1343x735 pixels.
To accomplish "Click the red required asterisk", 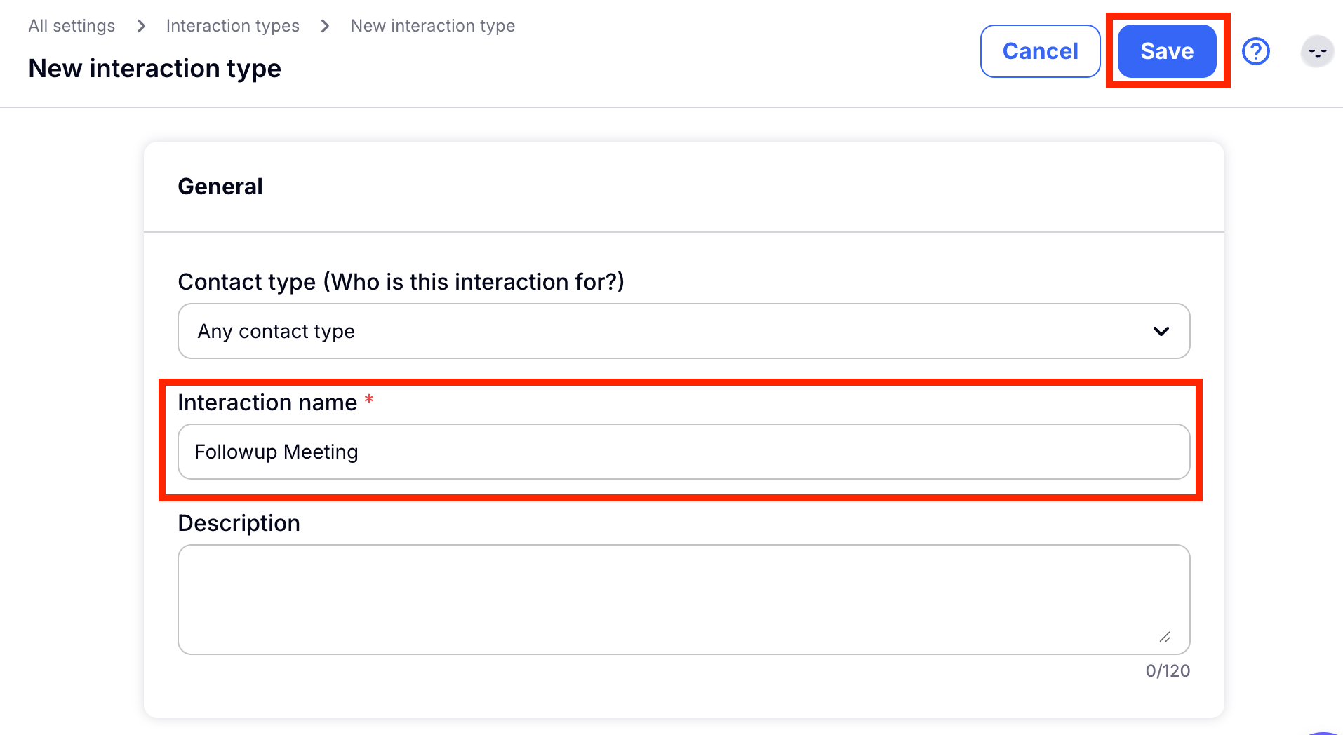I will [369, 400].
